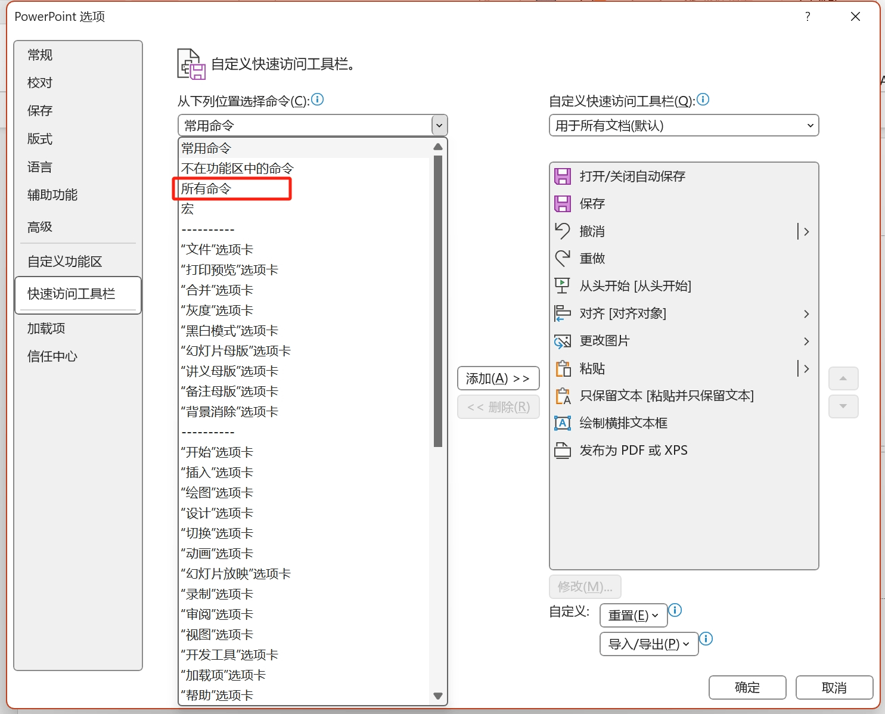Screen dimensions: 885x714
Task: Click the 取消 button
Action: point(834,687)
